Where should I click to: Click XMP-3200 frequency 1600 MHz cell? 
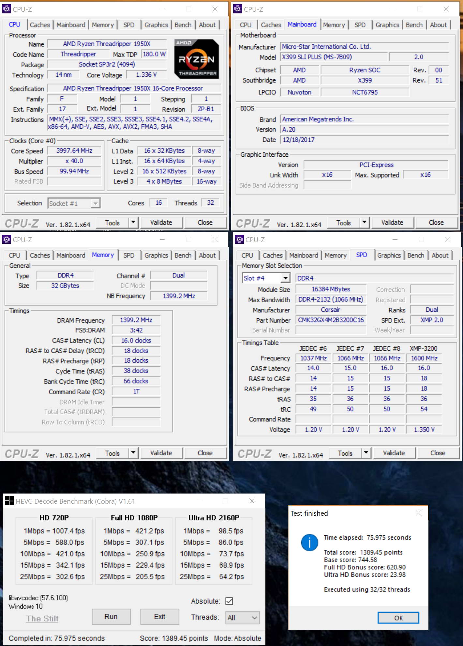(x=424, y=358)
